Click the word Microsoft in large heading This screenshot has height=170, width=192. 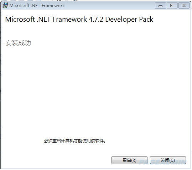tap(20, 19)
